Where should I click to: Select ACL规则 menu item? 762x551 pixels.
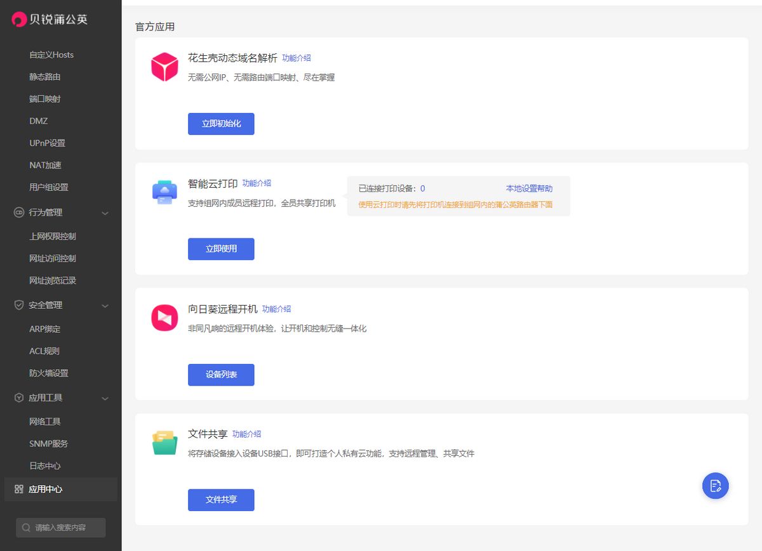click(44, 351)
